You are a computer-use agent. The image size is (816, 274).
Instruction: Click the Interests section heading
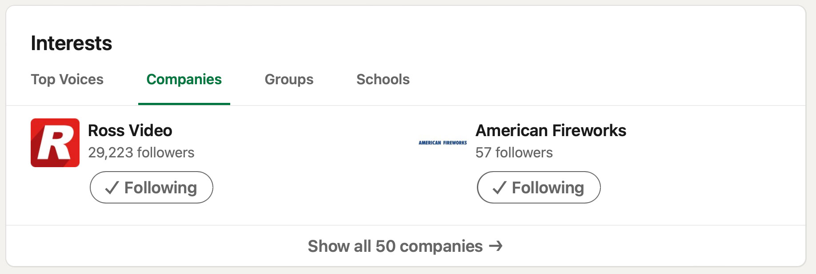(x=72, y=43)
